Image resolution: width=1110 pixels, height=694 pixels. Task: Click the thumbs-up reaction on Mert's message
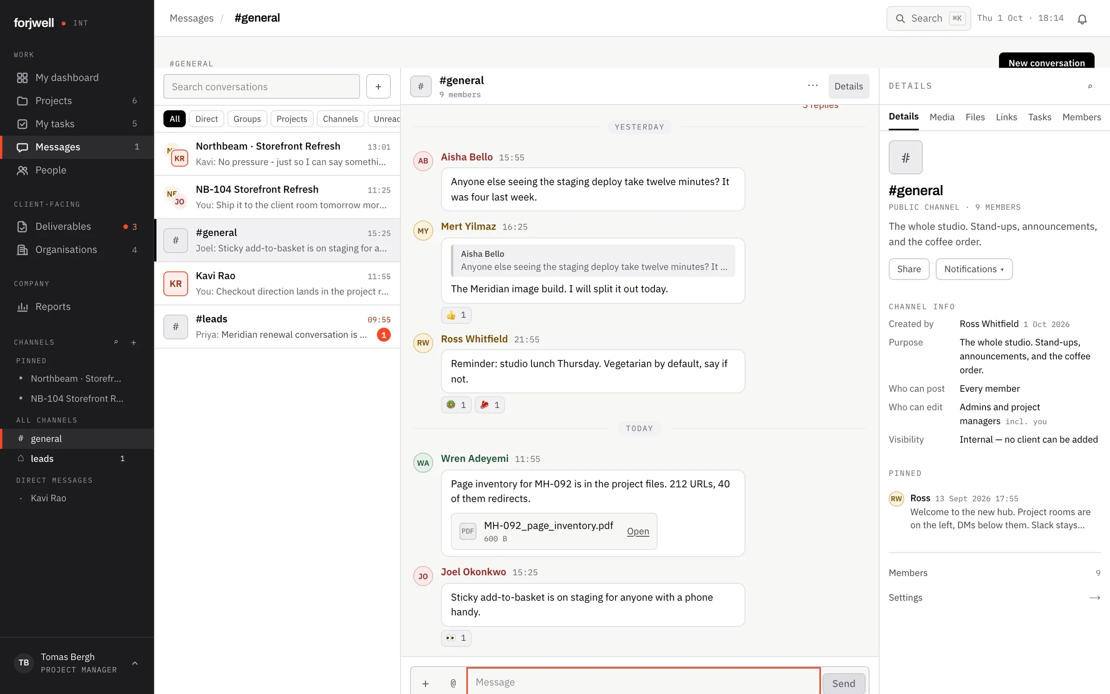[x=456, y=315]
